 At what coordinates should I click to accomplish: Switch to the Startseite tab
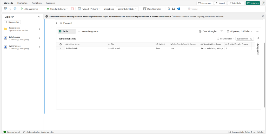[8, 3]
